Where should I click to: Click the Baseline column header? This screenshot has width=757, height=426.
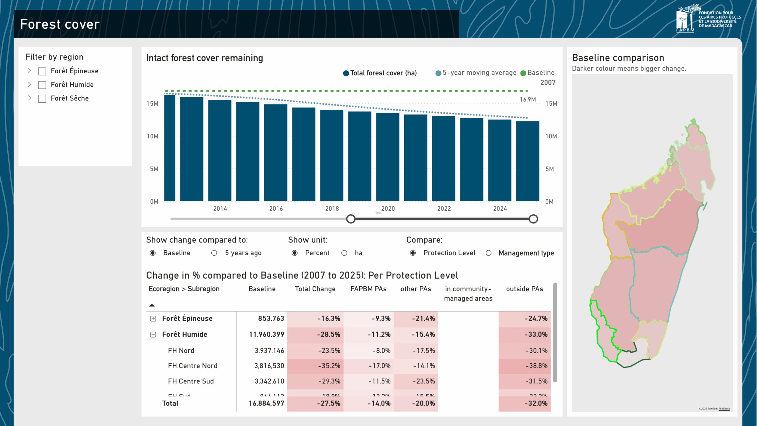tap(262, 289)
